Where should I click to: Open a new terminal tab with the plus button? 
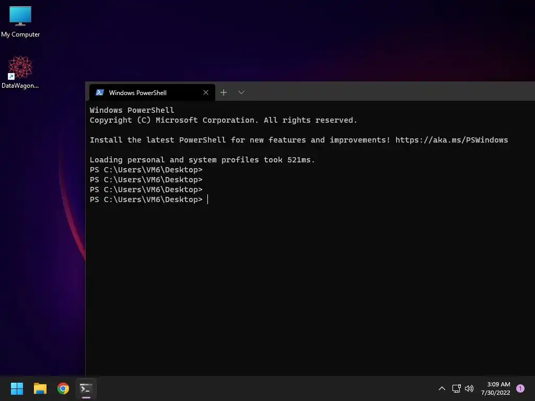click(x=224, y=92)
